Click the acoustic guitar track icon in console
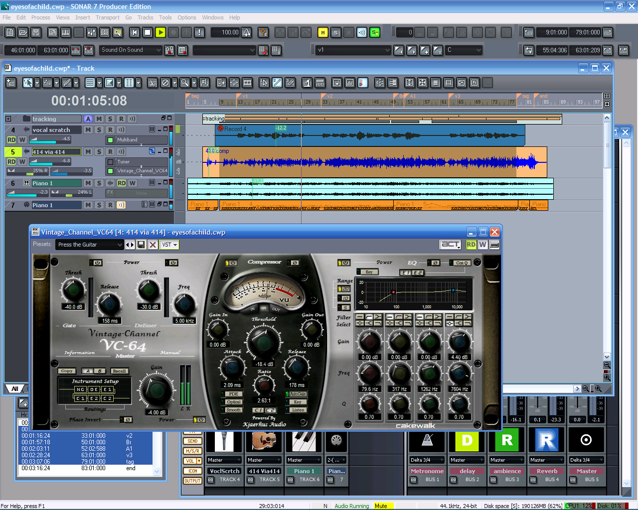 click(264, 441)
